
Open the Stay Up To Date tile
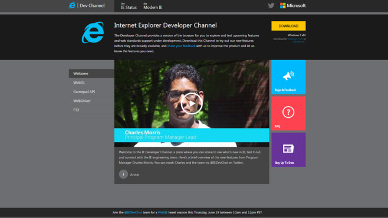tap(288, 150)
